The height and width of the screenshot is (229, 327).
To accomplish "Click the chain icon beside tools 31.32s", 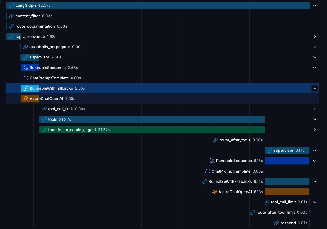I will [x=44, y=119].
